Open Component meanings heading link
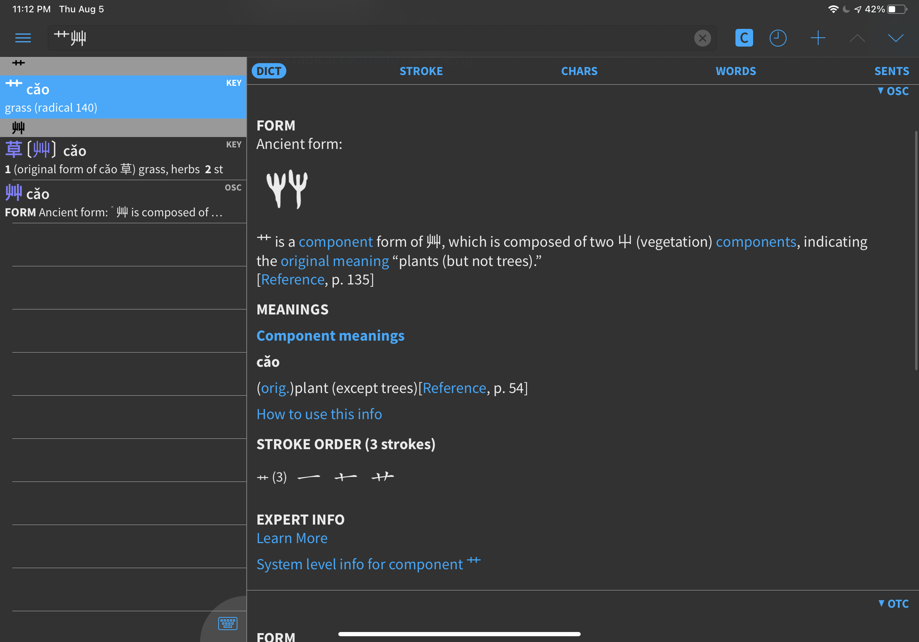The height and width of the screenshot is (642, 919). tap(330, 335)
